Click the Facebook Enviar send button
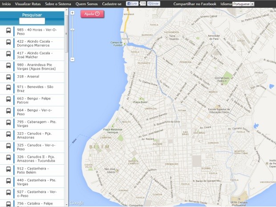The height and width of the screenshot is (207, 276). click(x=154, y=4)
